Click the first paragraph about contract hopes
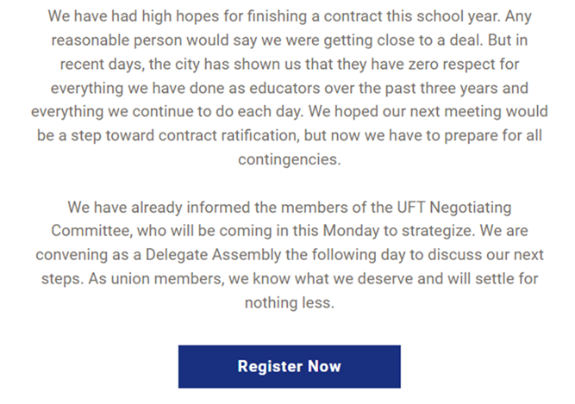The width and height of the screenshot is (575, 404). coord(289,88)
